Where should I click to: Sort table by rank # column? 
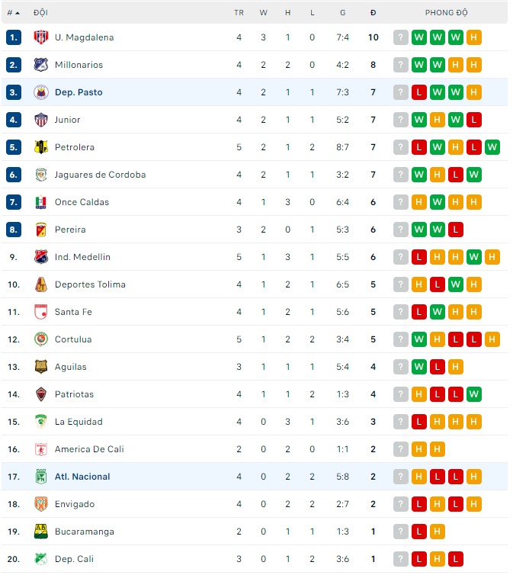[x=13, y=13]
